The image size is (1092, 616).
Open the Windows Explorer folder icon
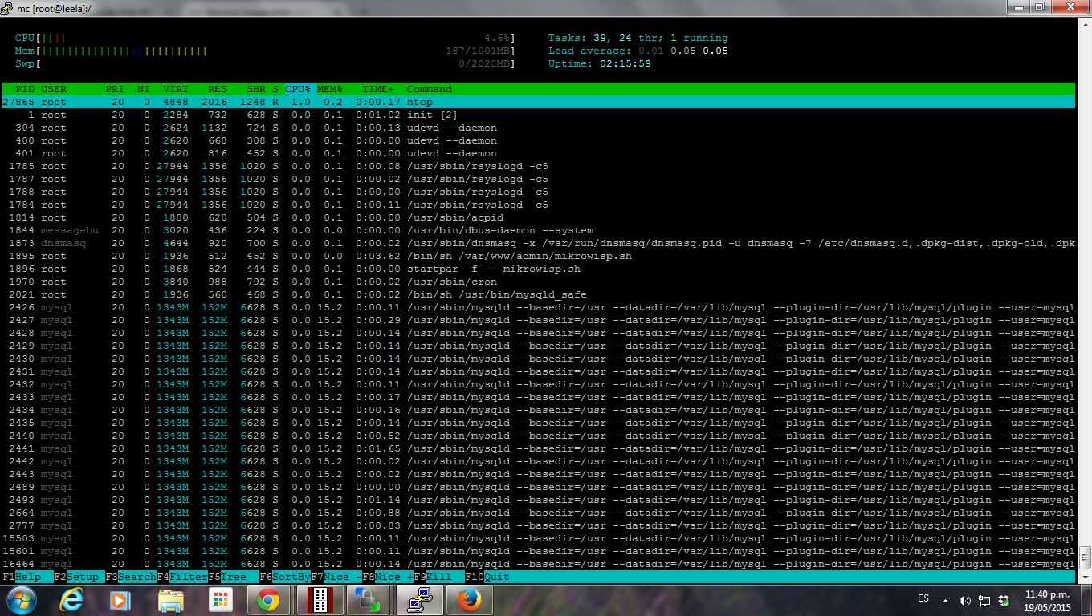coord(170,600)
